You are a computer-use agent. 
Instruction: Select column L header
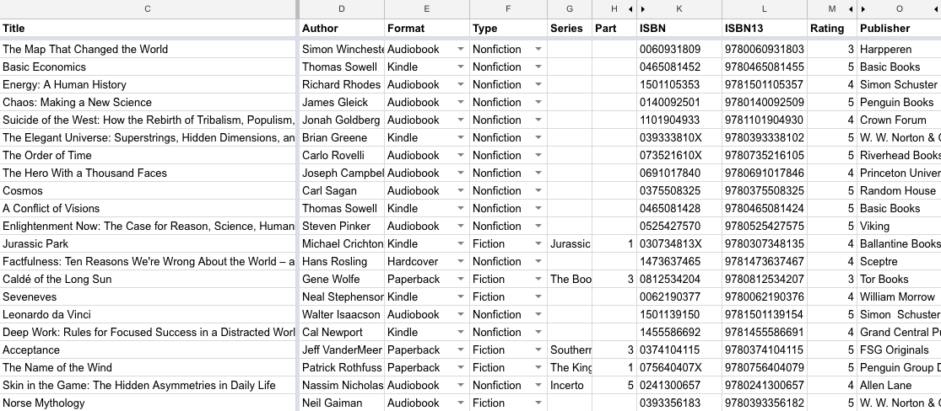click(764, 9)
